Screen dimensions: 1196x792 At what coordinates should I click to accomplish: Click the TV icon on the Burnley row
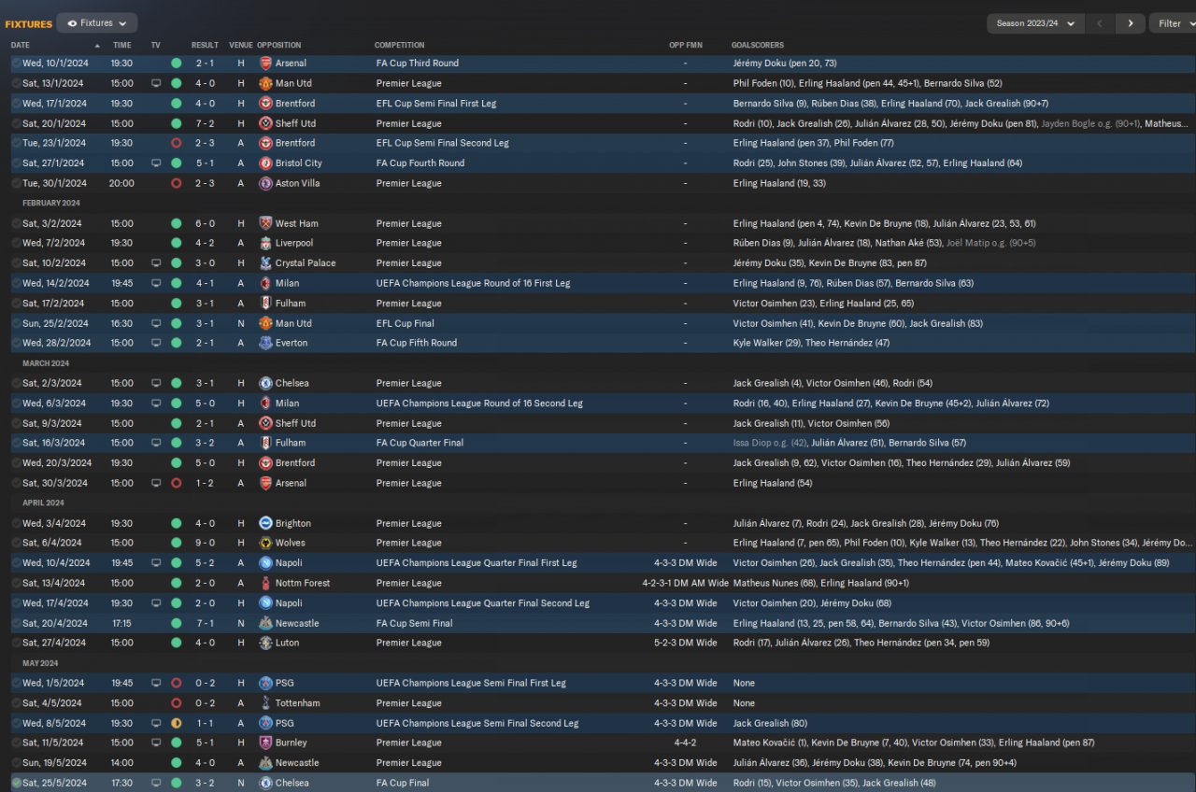click(156, 742)
